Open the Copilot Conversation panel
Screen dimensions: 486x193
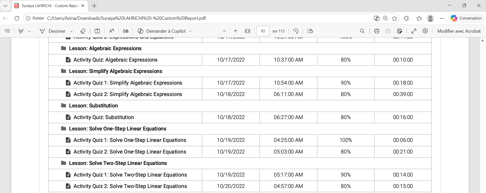coord(466,18)
